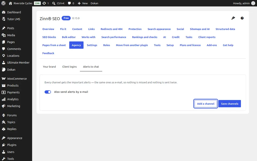Click the plus New icon

79,3
